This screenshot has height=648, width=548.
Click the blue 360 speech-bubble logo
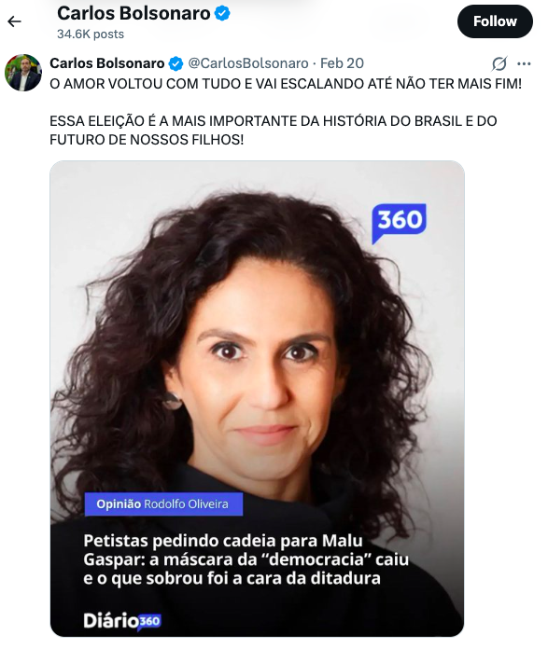[x=399, y=223]
